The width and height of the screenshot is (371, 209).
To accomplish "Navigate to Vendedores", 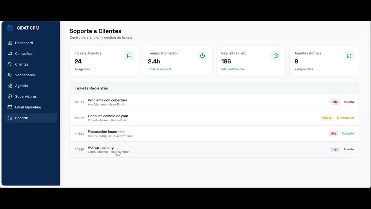I will [31, 75].
